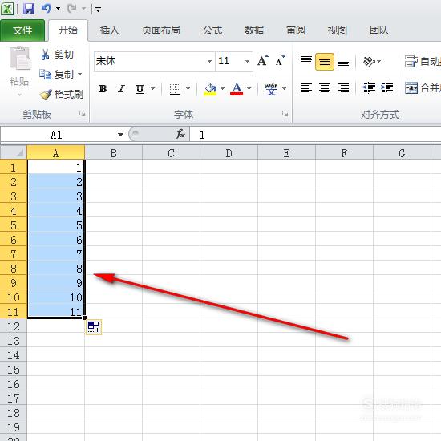
Task: Toggle align text left
Action: pyautogui.click(x=306, y=88)
